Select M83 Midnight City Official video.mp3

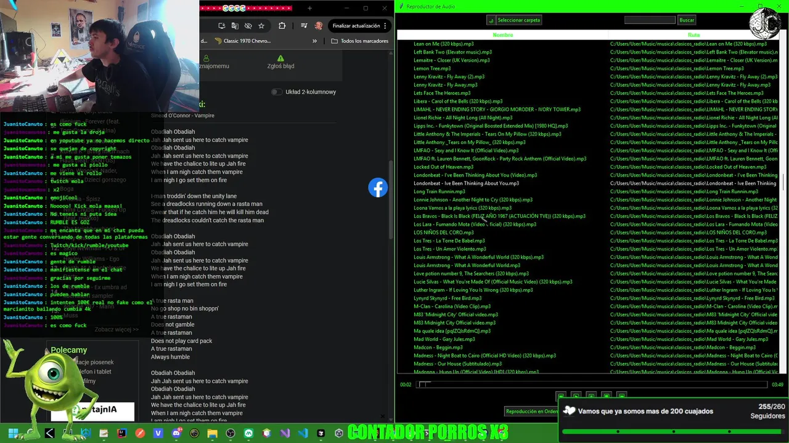pyautogui.click(x=454, y=322)
